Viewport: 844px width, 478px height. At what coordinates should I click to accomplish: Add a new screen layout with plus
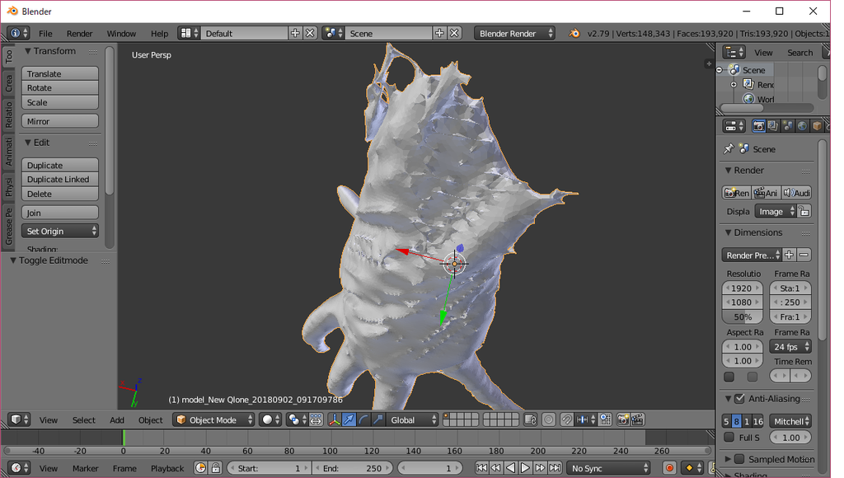295,33
